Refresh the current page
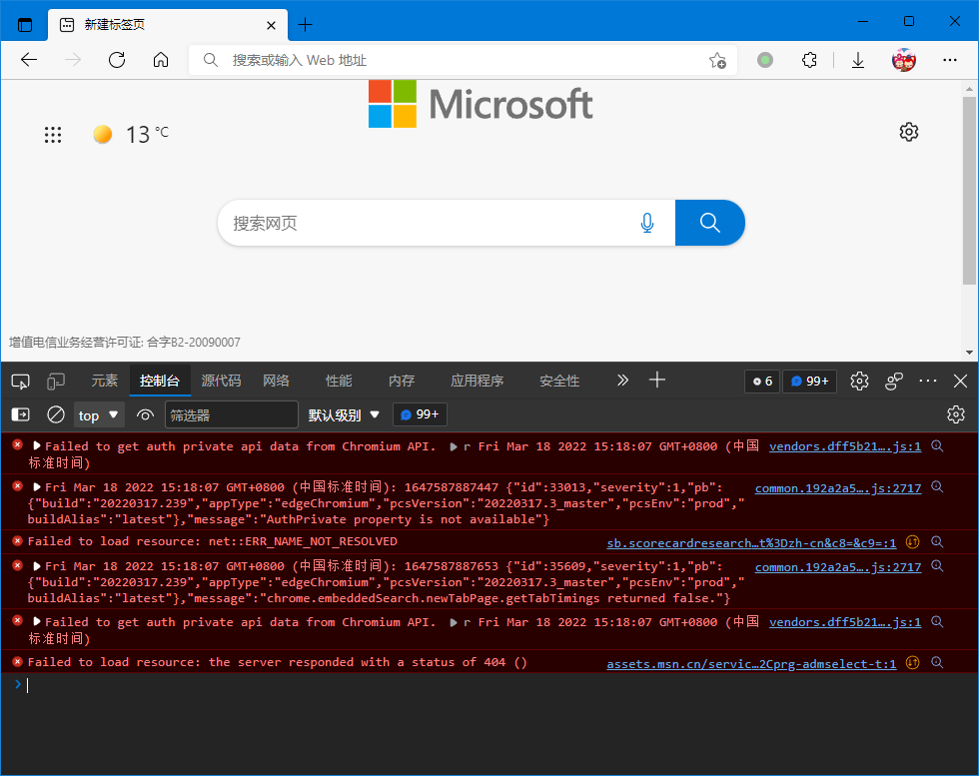This screenshot has height=776, width=979. pos(117,60)
